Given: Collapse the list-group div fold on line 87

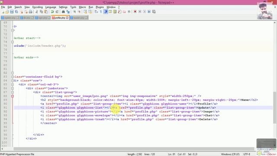Looking at the screenshot, I should (x=13, y=92).
